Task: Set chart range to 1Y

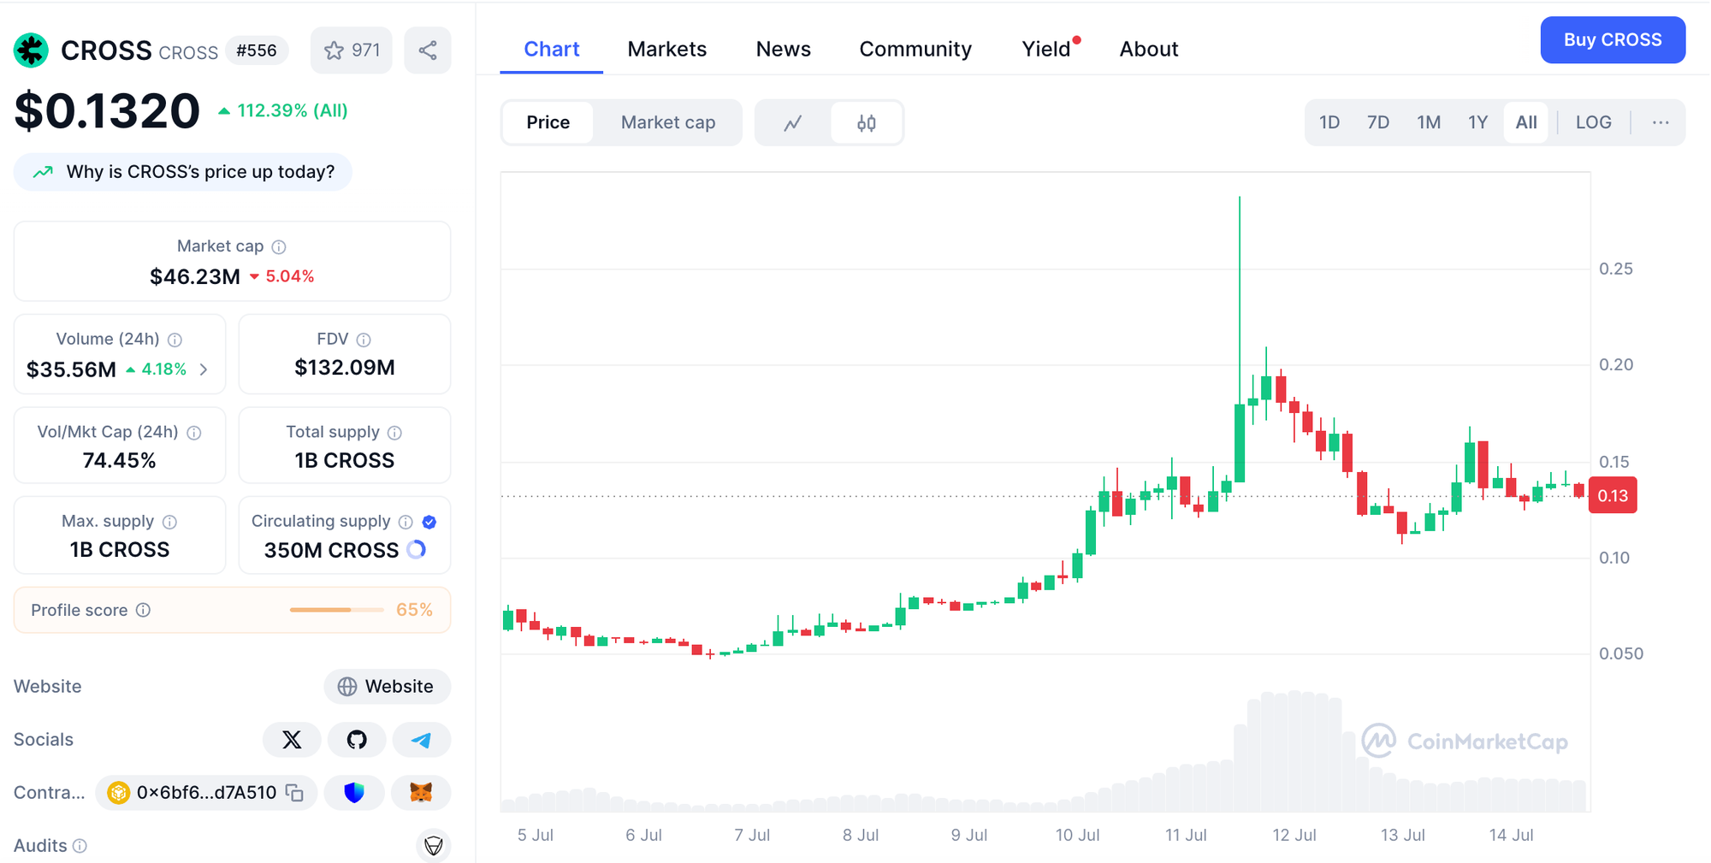Action: 1478,123
